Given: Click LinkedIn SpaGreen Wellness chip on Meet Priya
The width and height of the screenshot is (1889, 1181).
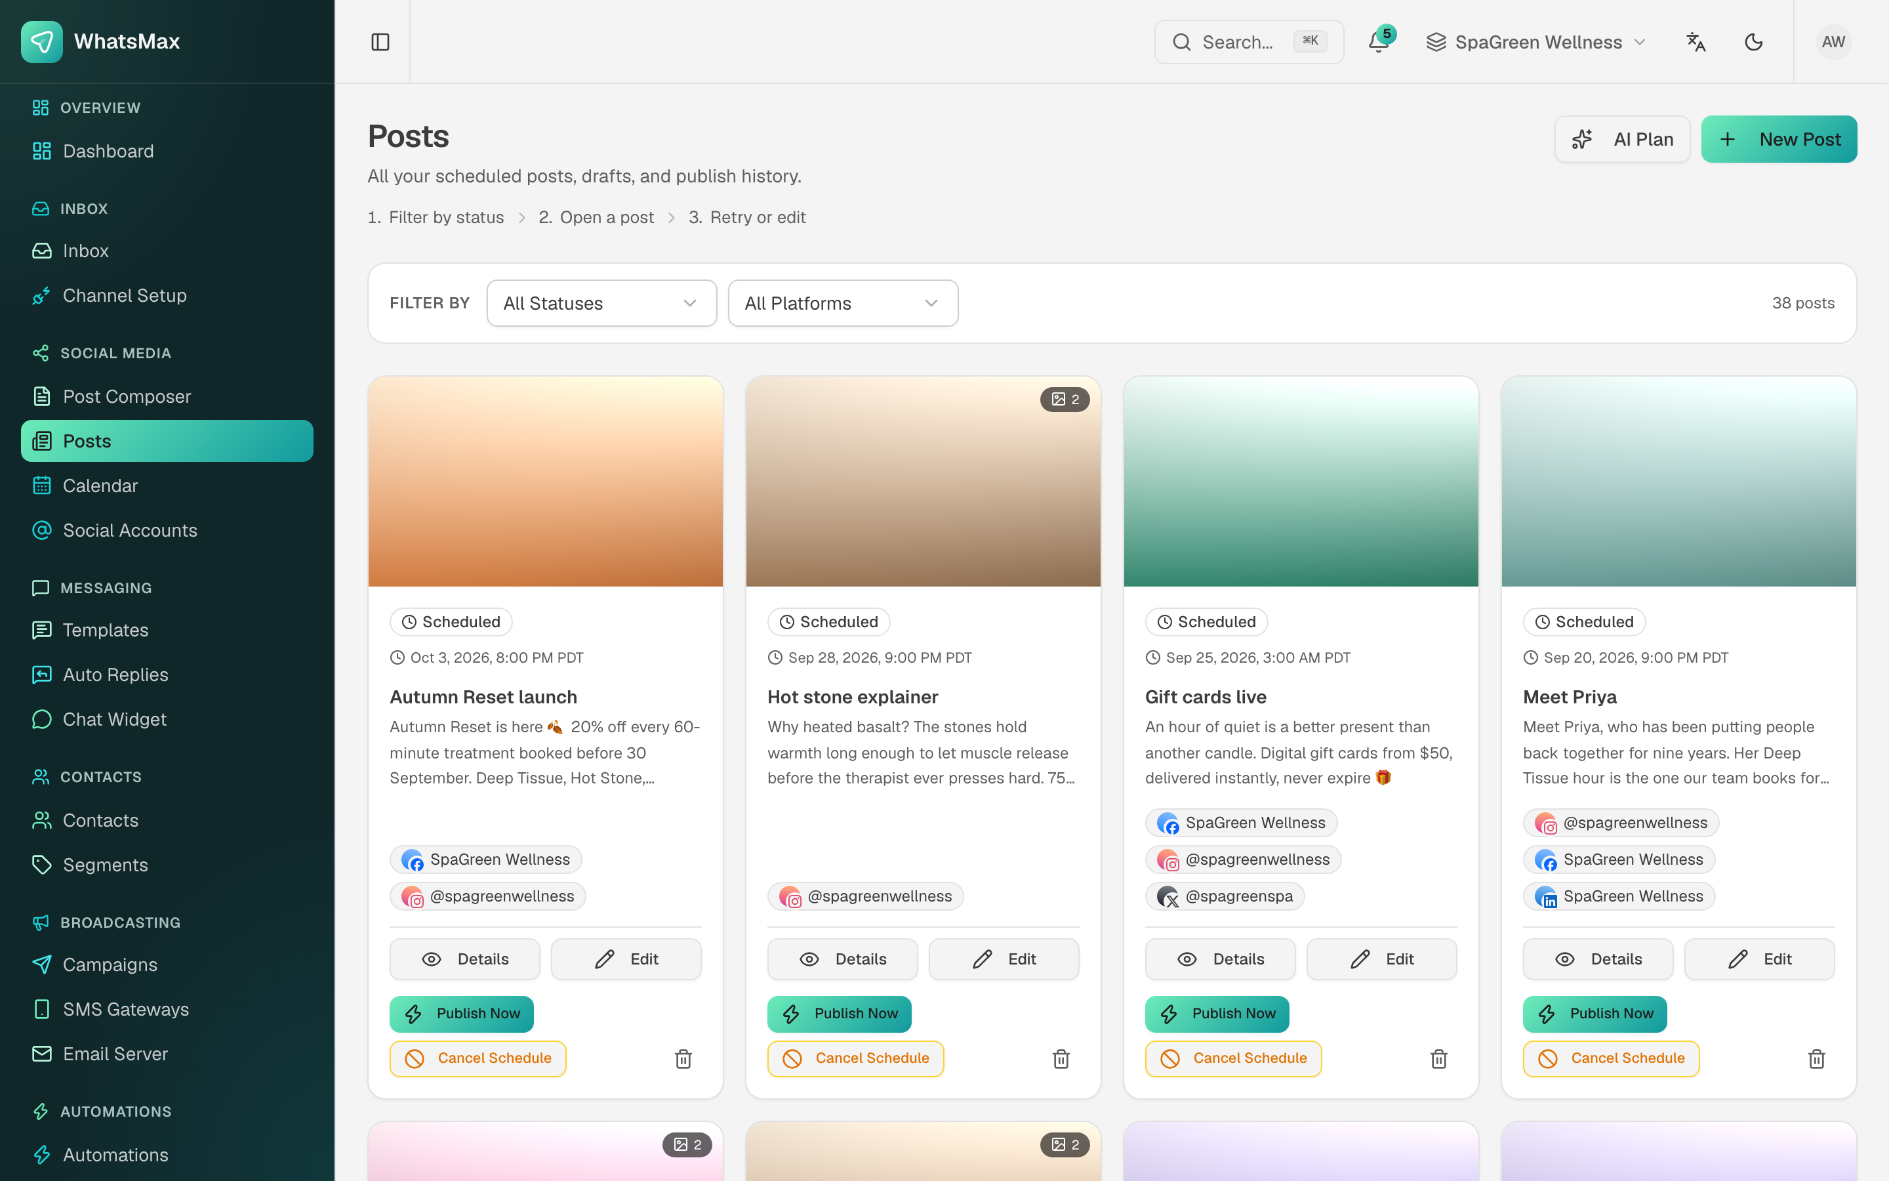Looking at the screenshot, I should coord(1619,896).
